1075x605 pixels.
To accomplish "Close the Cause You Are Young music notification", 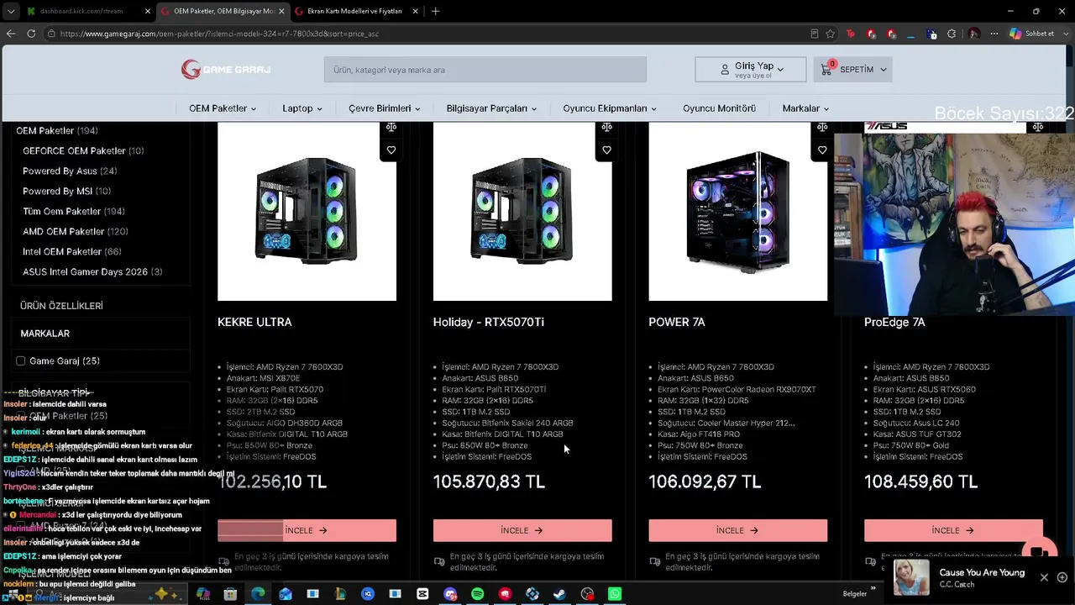I will [1044, 577].
